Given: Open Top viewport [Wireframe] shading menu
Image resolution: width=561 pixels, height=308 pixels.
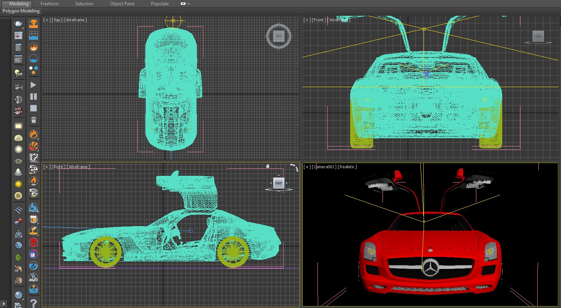Looking at the screenshot, I should click(x=75, y=20).
